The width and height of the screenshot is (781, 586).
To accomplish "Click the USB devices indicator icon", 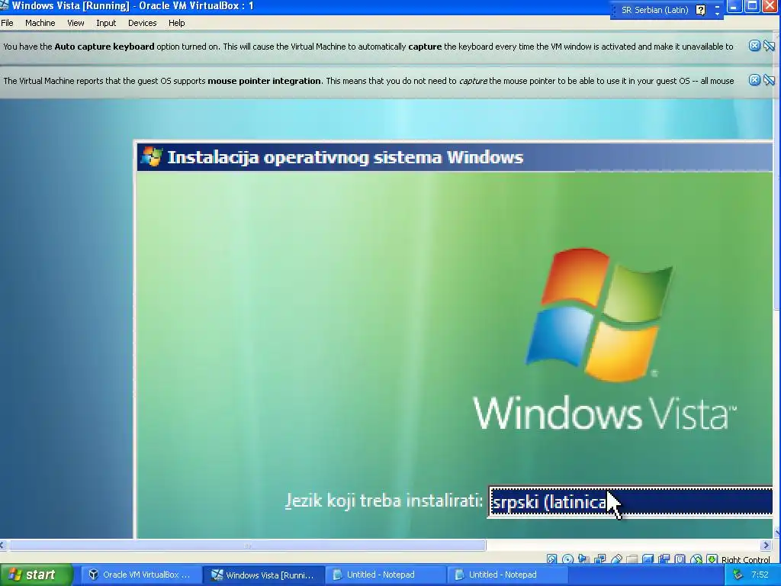I will pyautogui.click(x=616, y=559).
